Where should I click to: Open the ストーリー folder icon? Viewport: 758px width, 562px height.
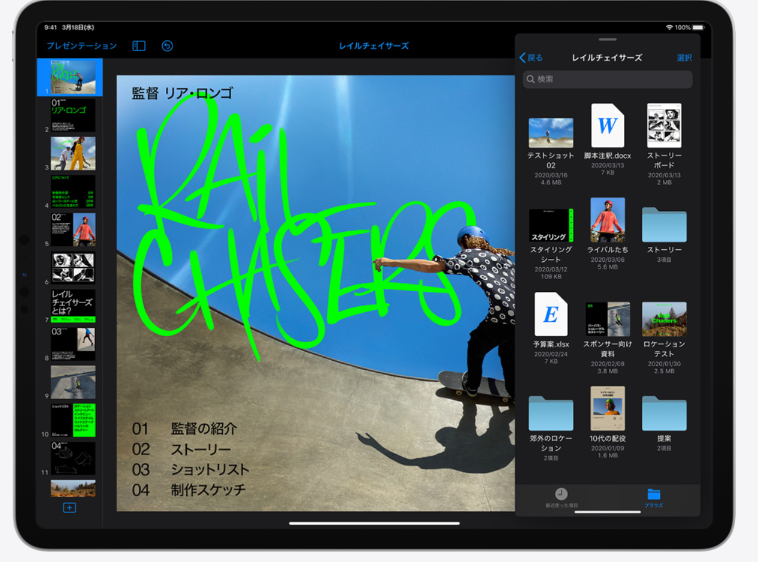[x=664, y=225]
